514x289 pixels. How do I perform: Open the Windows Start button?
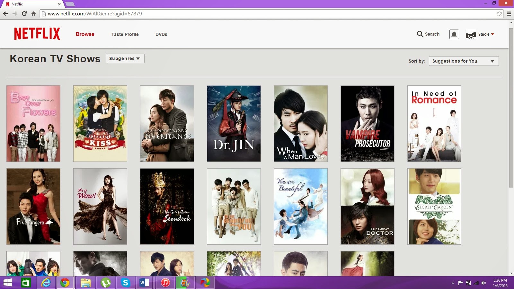(8, 283)
